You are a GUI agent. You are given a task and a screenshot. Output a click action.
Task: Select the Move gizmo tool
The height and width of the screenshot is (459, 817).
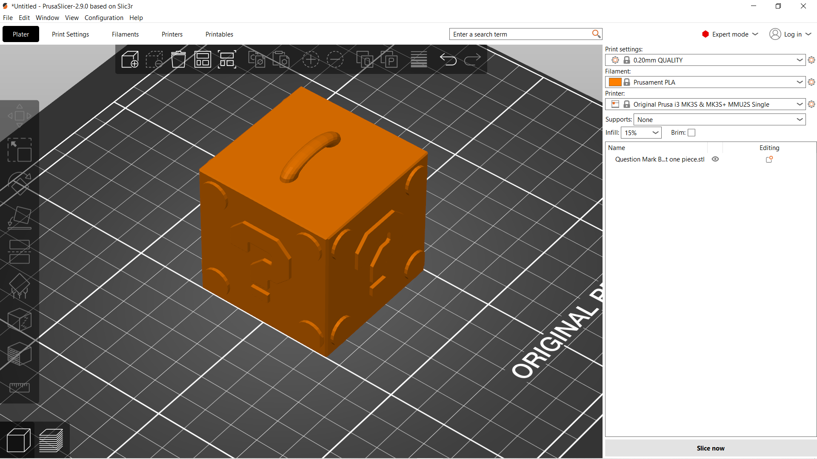[x=20, y=116]
